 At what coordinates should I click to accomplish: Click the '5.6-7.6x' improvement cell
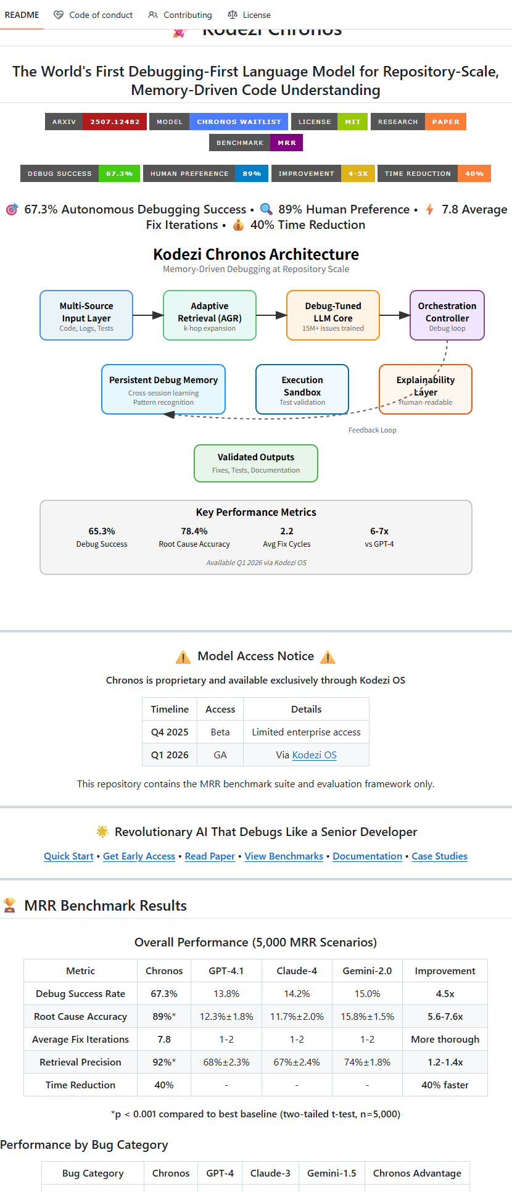pos(445,1017)
